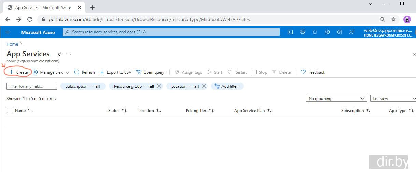Pin App Services to dashboard
Screen dimensions: 416x172
pyautogui.click(x=59, y=54)
